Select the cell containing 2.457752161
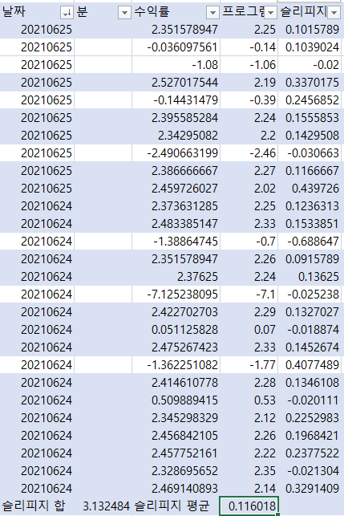344x516 pixels. point(176,453)
